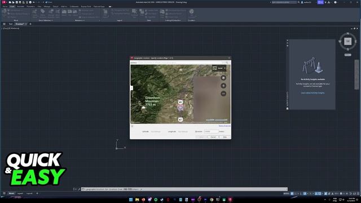This screenshot has width=361, height=203.
Task: Switch to the Model layout tab
Action: click(11, 193)
